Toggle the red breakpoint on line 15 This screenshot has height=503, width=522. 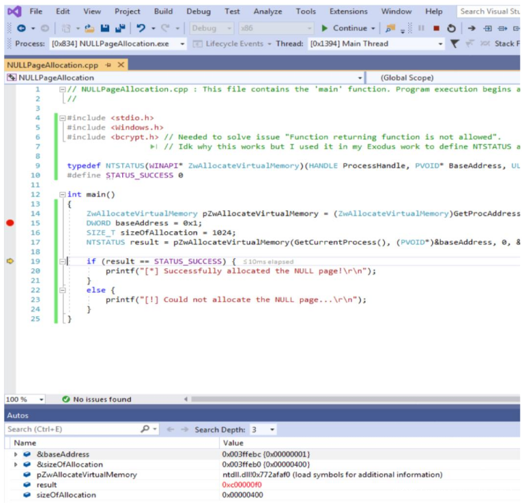click(10, 223)
